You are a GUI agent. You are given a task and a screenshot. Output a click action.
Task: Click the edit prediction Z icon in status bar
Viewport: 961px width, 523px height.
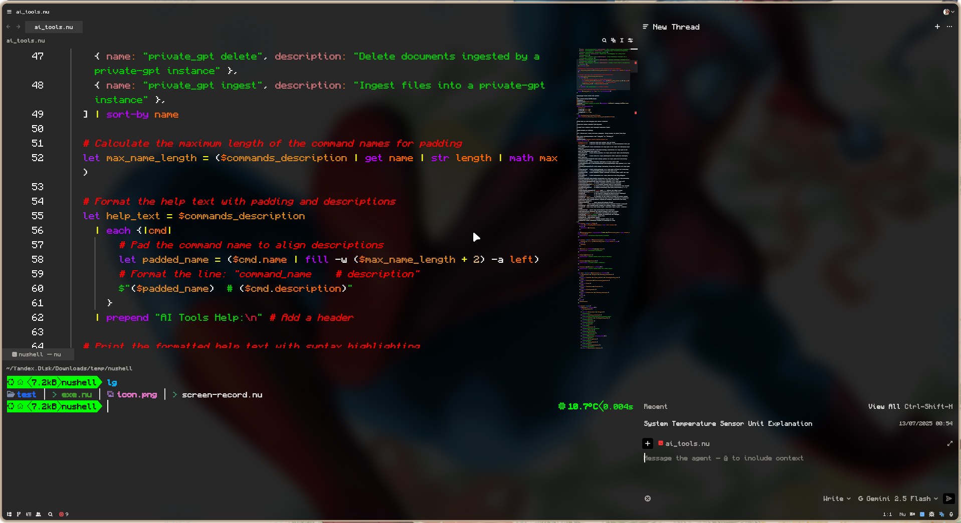pos(912,514)
